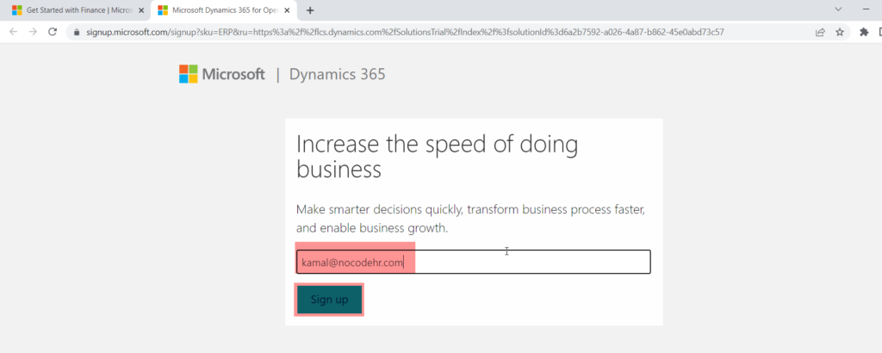Share this page using the share icon
The width and height of the screenshot is (882, 353).
tap(820, 32)
